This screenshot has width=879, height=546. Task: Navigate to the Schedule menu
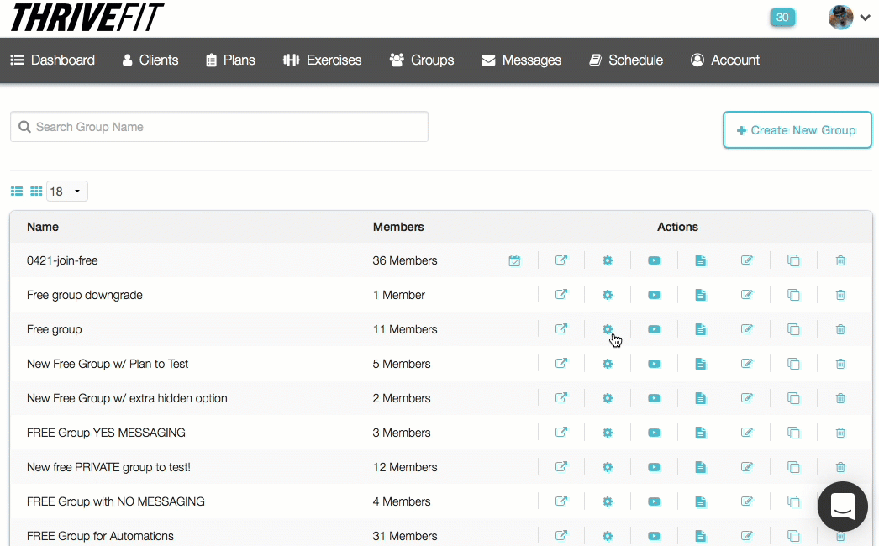coord(626,60)
